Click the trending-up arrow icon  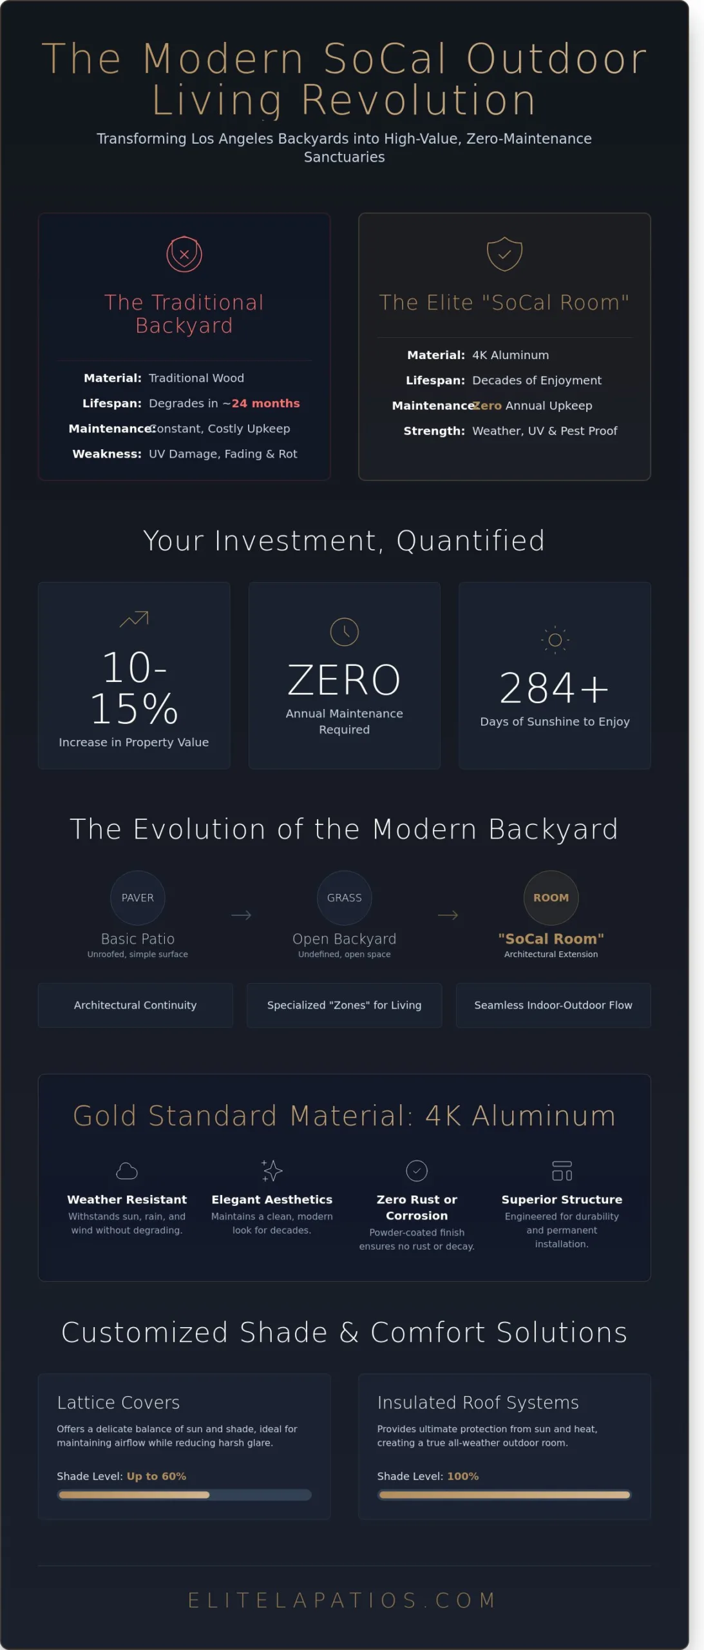(134, 619)
